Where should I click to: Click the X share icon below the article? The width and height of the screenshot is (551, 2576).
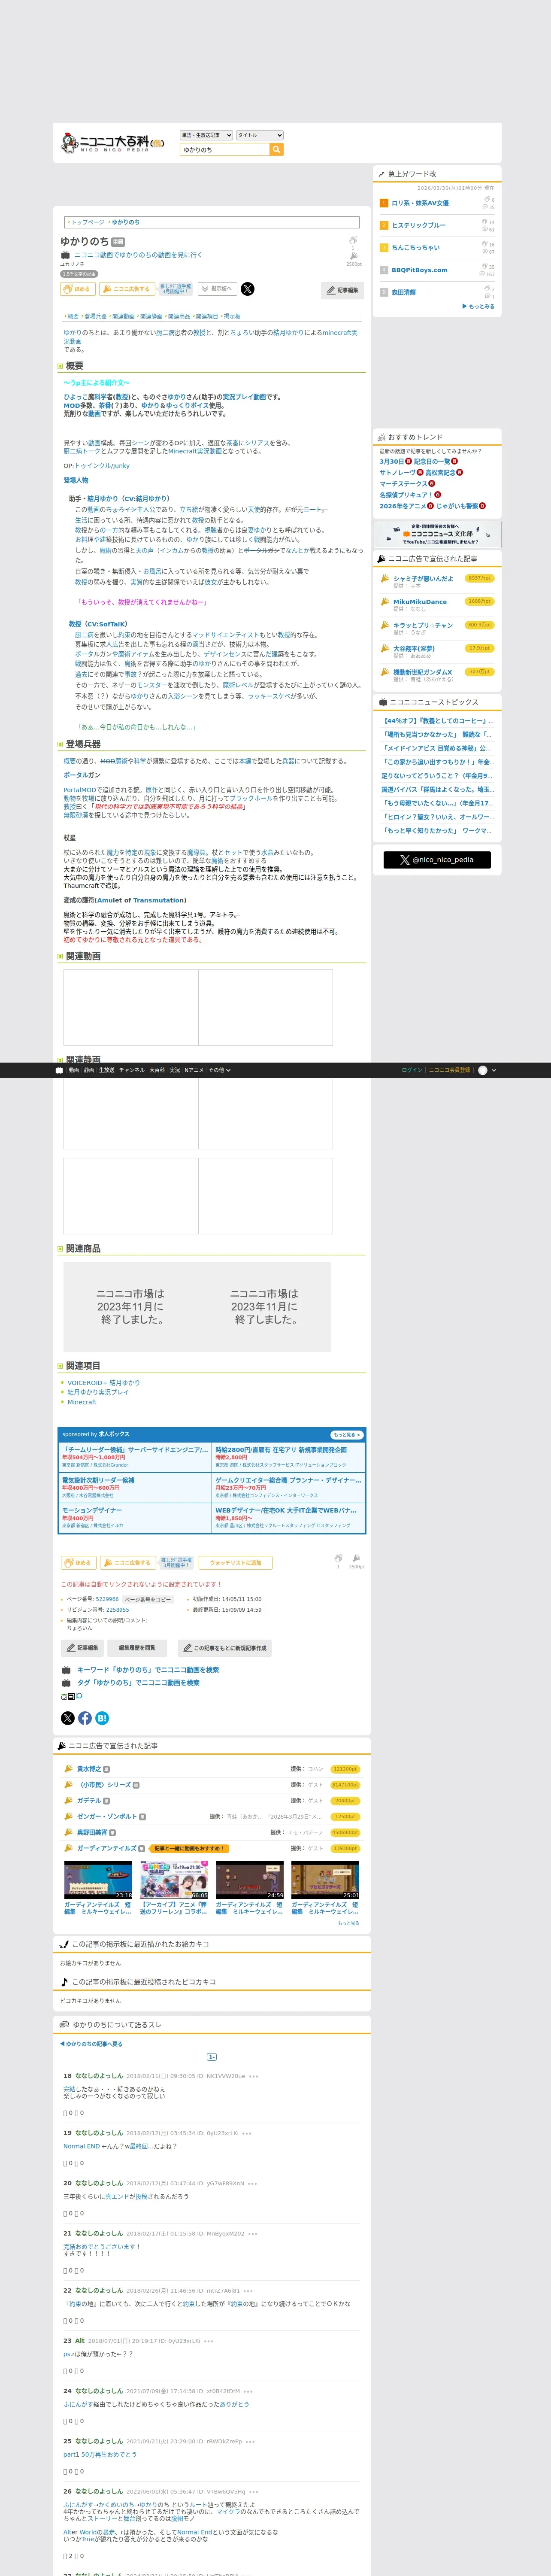(x=68, y=1718)
